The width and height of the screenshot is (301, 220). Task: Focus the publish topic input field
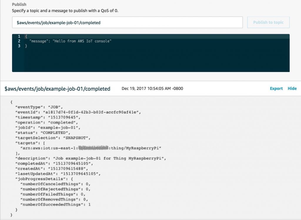(x=127, y=22)
